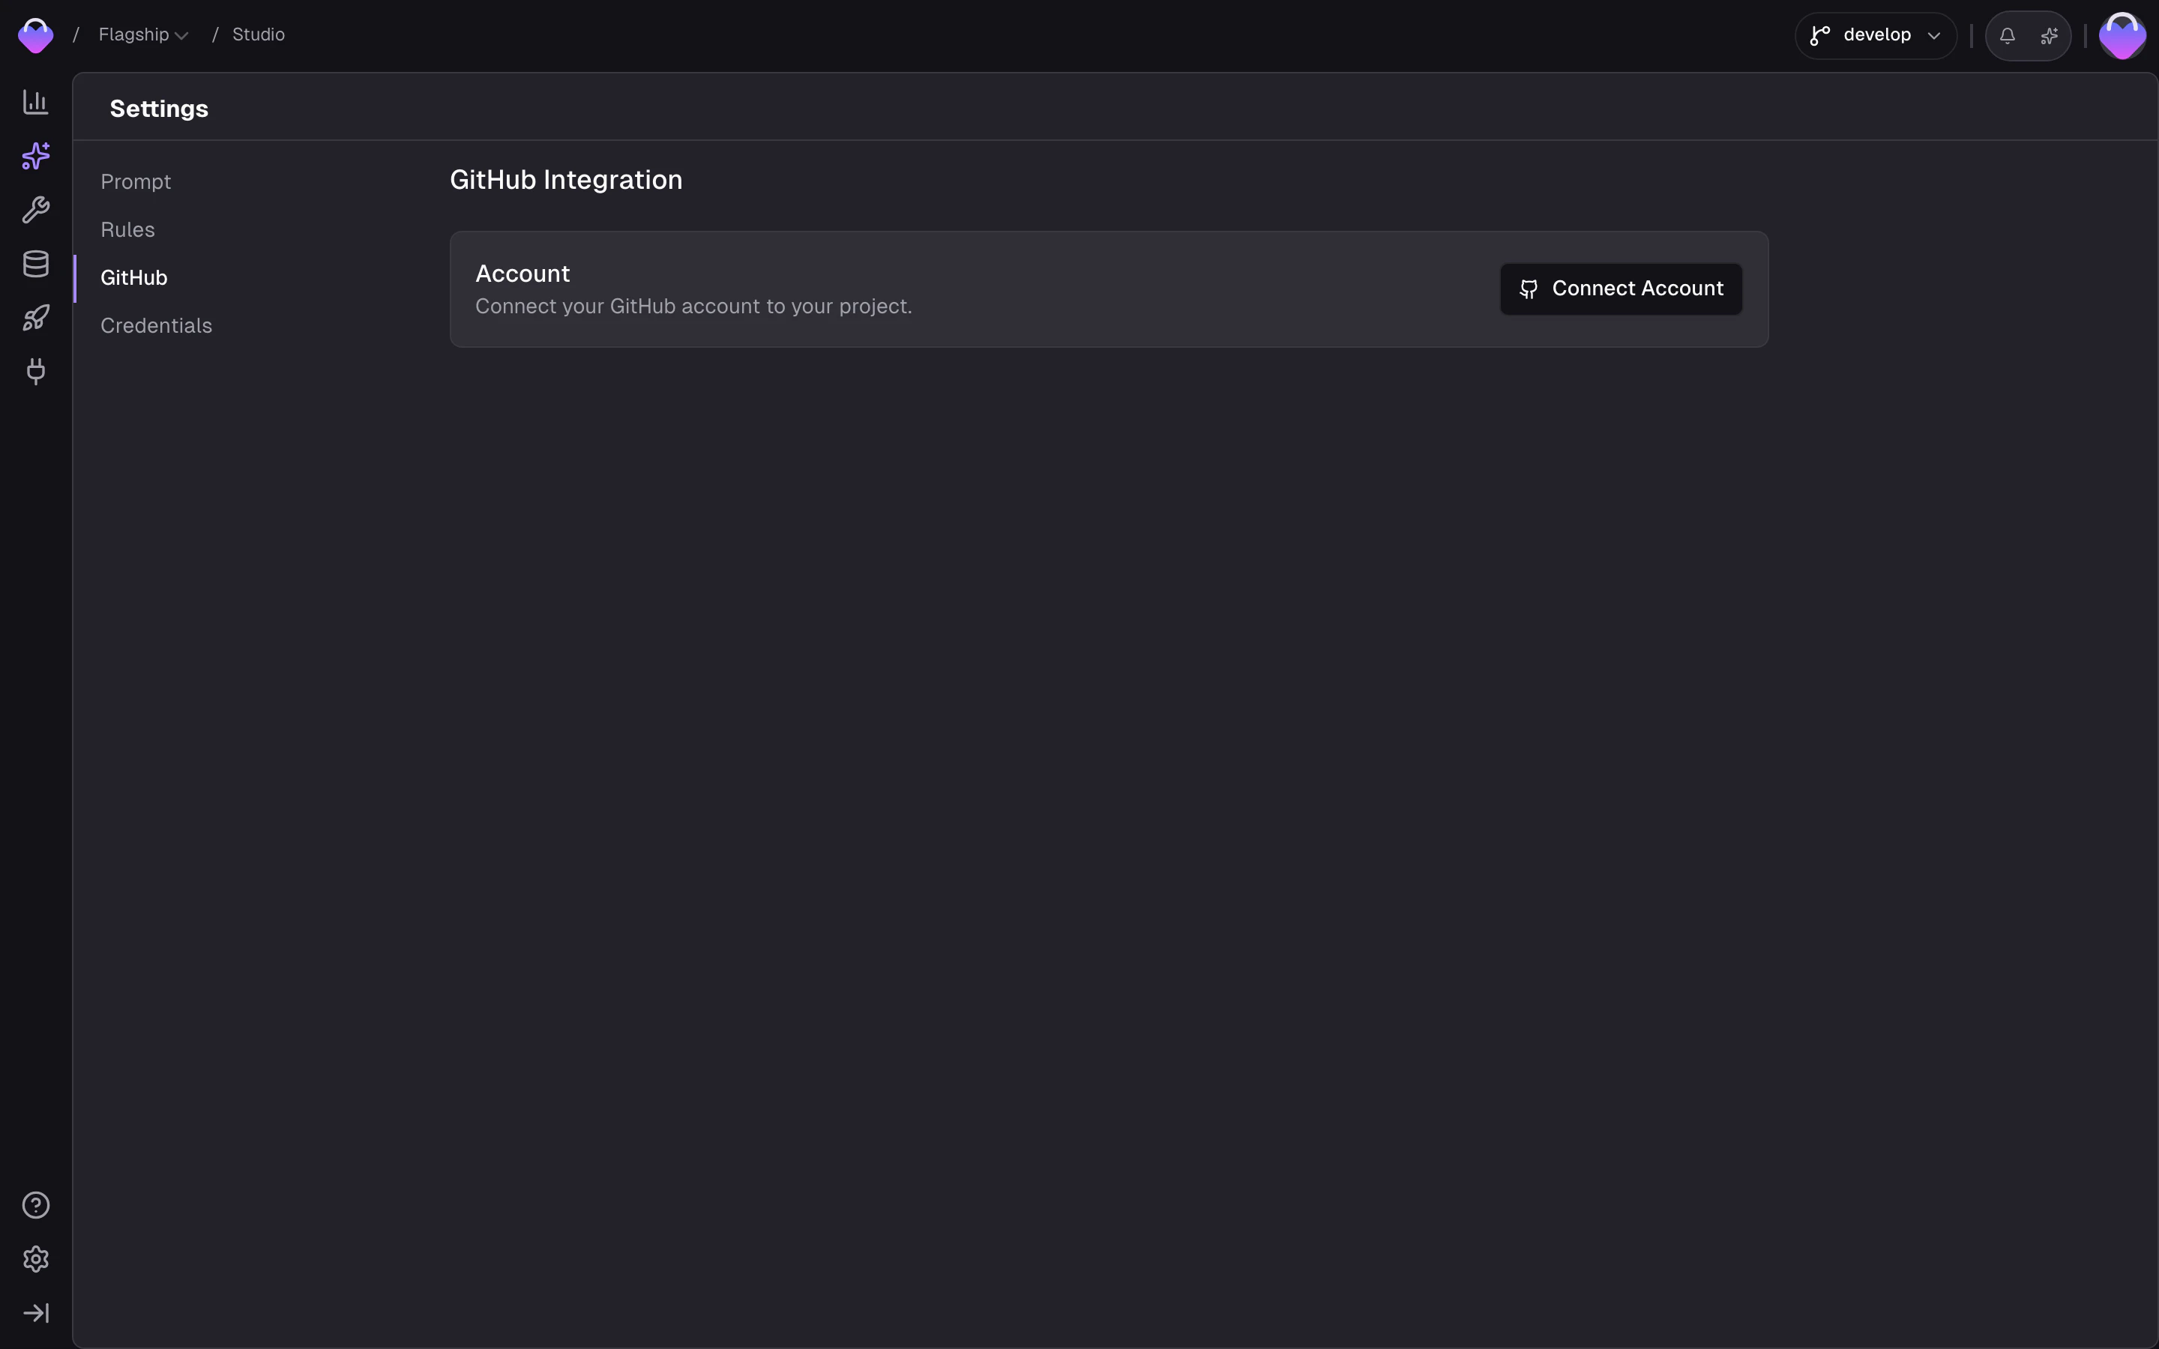Select the purple sparkles Studio icon
The width and height of the screenshot is (2159, 1349).
click(36, 155)
